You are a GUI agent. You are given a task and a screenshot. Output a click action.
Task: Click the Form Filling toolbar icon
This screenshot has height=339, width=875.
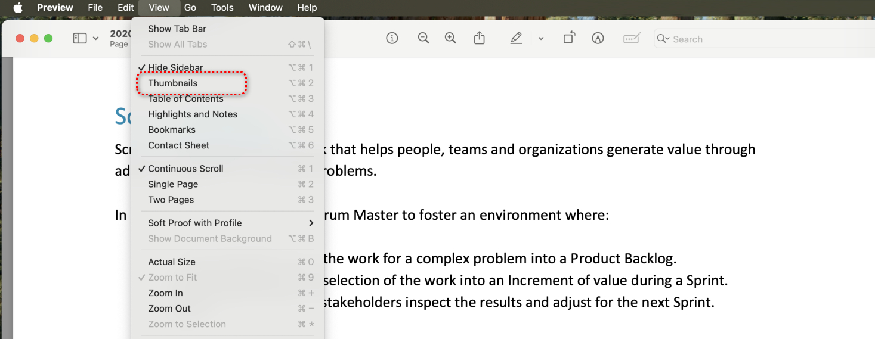(631, 39)
